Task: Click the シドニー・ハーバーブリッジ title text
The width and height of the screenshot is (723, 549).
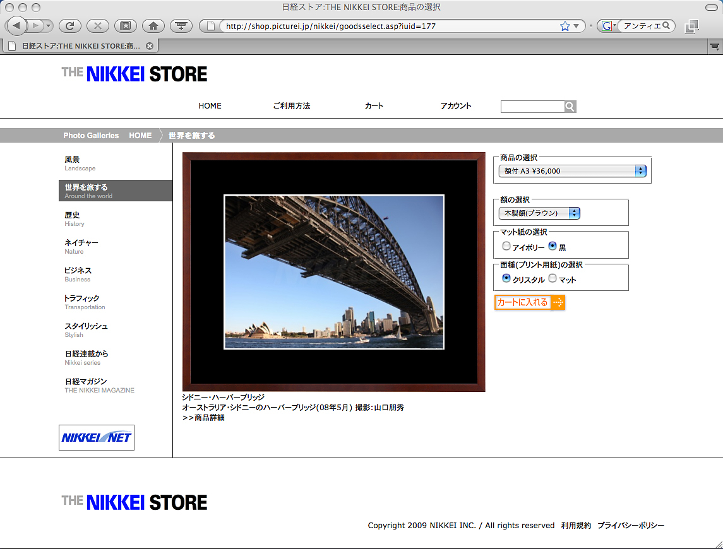Action: tap(223, 398)
